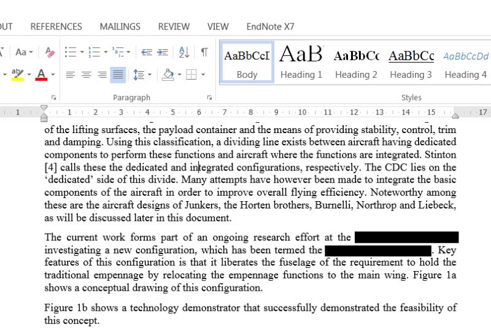Align text right
491x333 pixels.
click(102, 75)
